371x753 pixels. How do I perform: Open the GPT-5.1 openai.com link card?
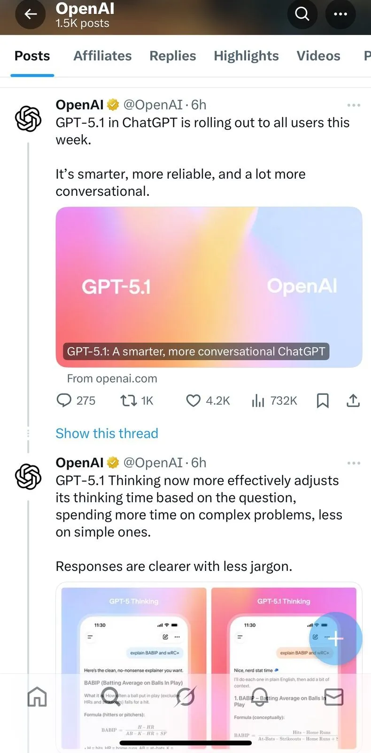(x=209, y=287)
